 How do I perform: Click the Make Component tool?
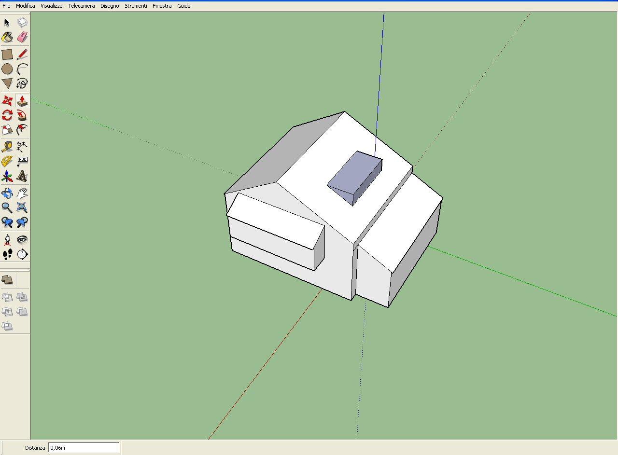click(x=22, y=23)
